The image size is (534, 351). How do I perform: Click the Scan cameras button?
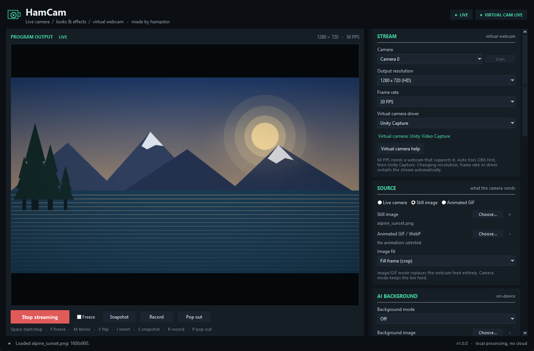(x=500, y=59)
